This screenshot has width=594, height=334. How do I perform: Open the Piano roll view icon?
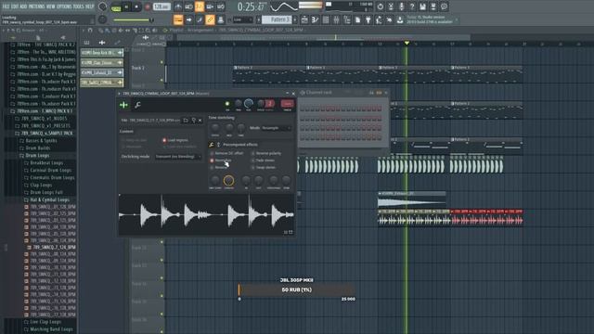(x=315, y=20)
